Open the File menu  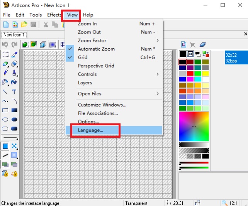7,15
